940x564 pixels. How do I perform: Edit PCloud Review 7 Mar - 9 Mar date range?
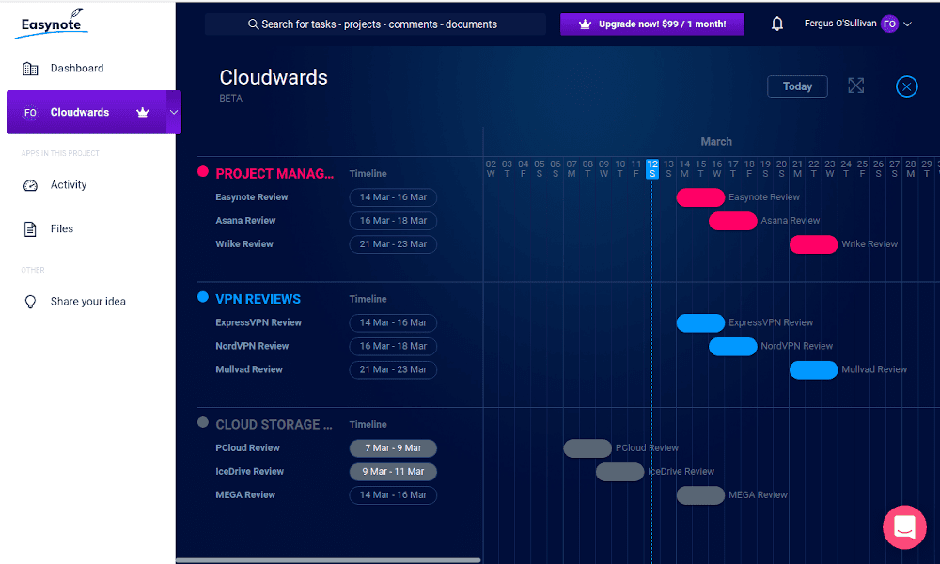point(393,447)
